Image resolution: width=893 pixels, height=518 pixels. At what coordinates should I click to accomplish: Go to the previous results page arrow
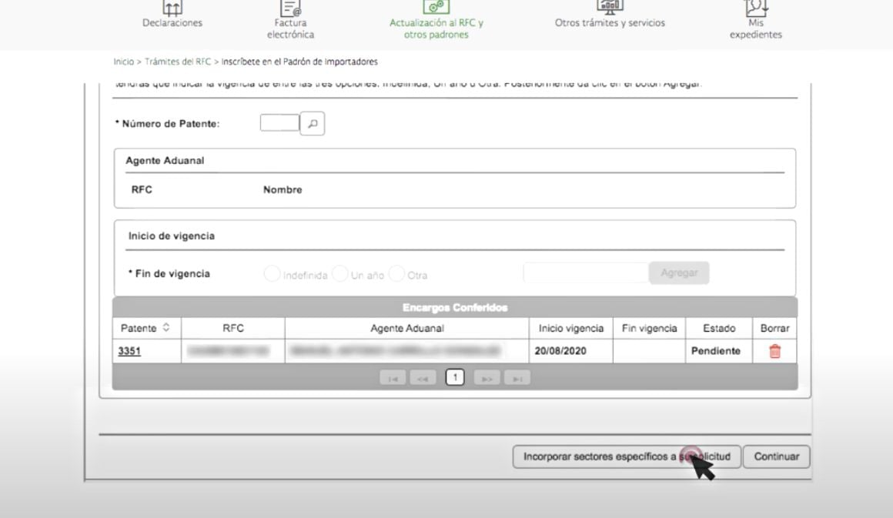(423, 378)
